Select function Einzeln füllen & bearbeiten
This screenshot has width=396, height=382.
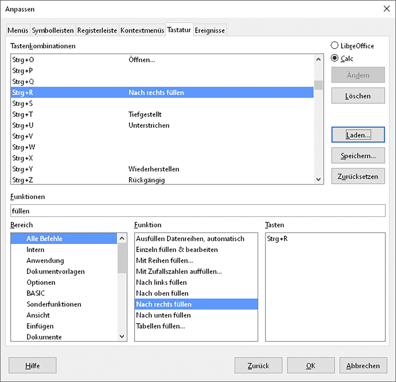(196, 249)
